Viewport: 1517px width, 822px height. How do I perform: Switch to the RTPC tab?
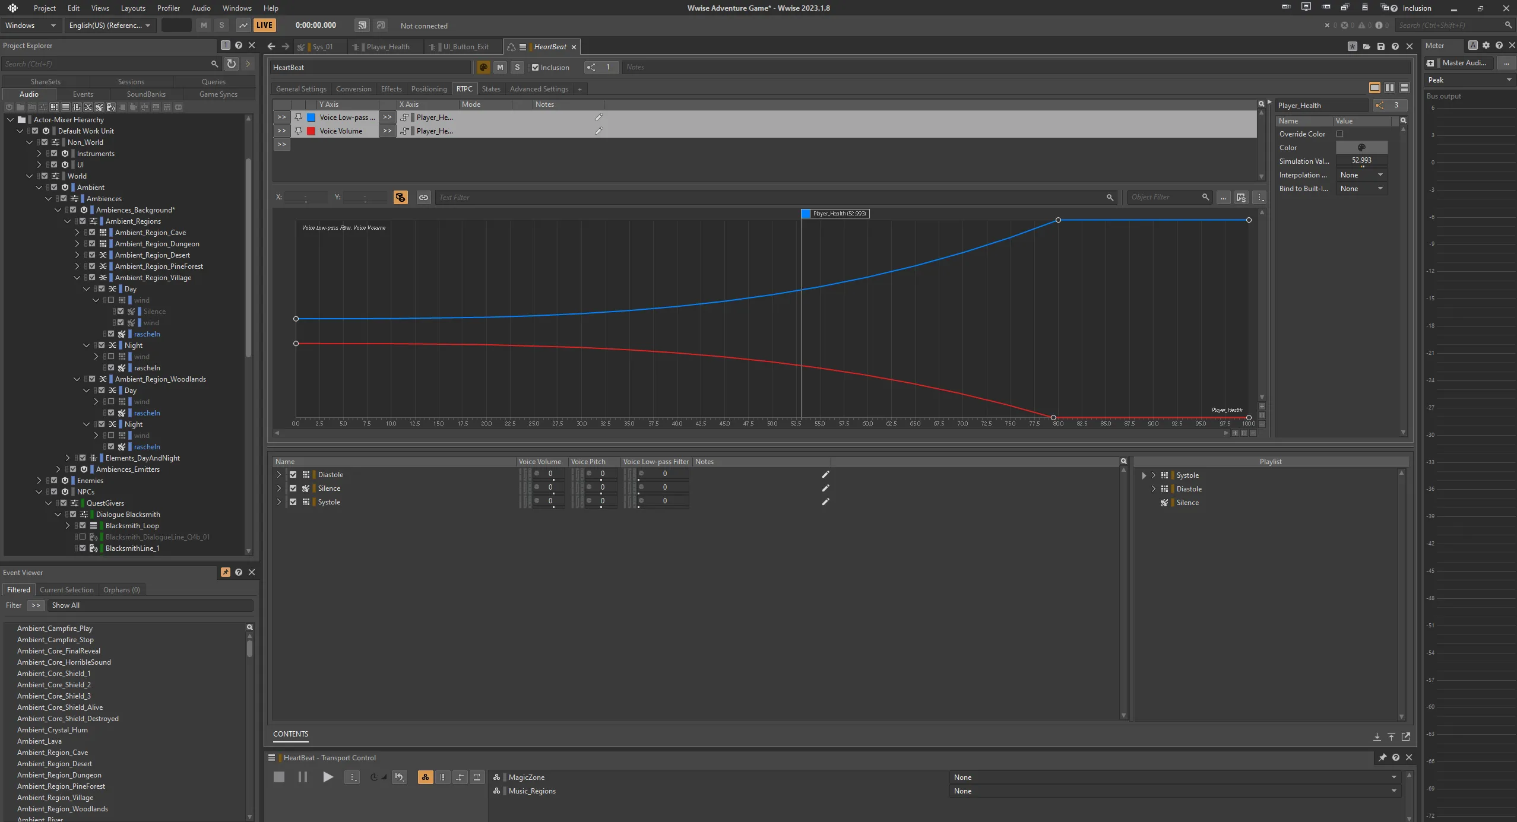click(464, 88)
